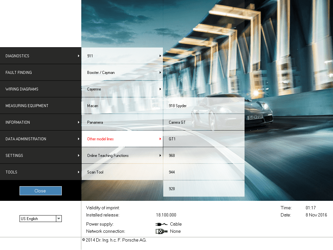Open the US English language dropdown

pos(59,219)
